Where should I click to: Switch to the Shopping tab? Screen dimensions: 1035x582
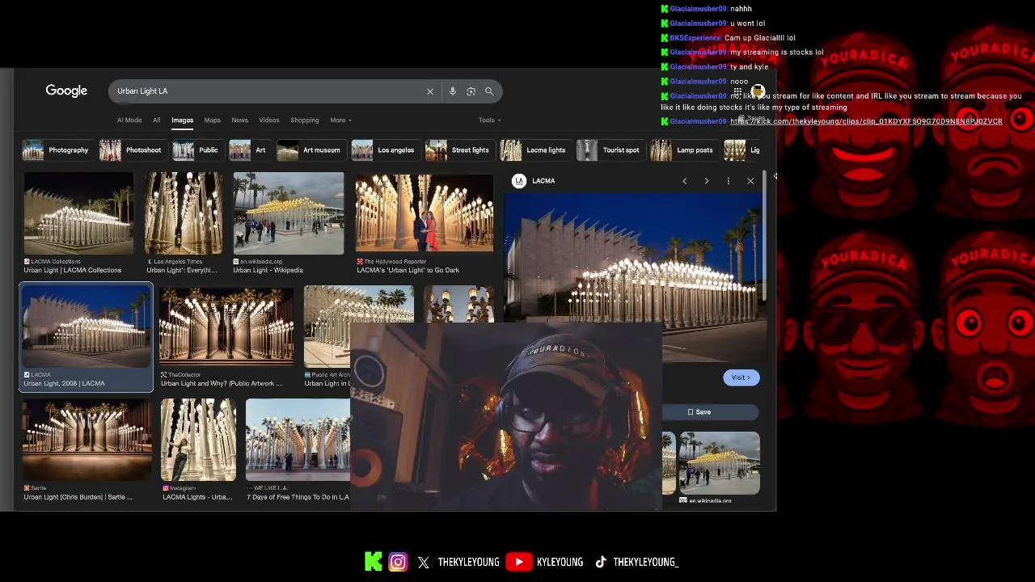pyautogui.click(x=305, y=120)
